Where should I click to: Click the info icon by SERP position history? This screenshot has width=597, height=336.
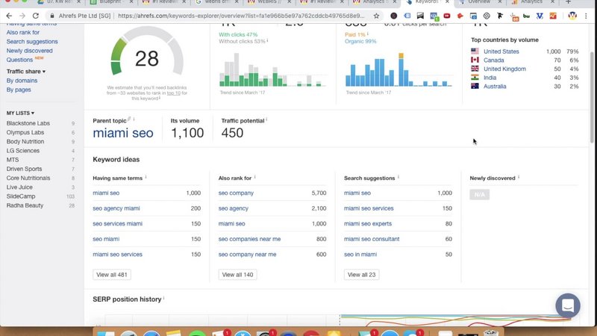[163, 298]
